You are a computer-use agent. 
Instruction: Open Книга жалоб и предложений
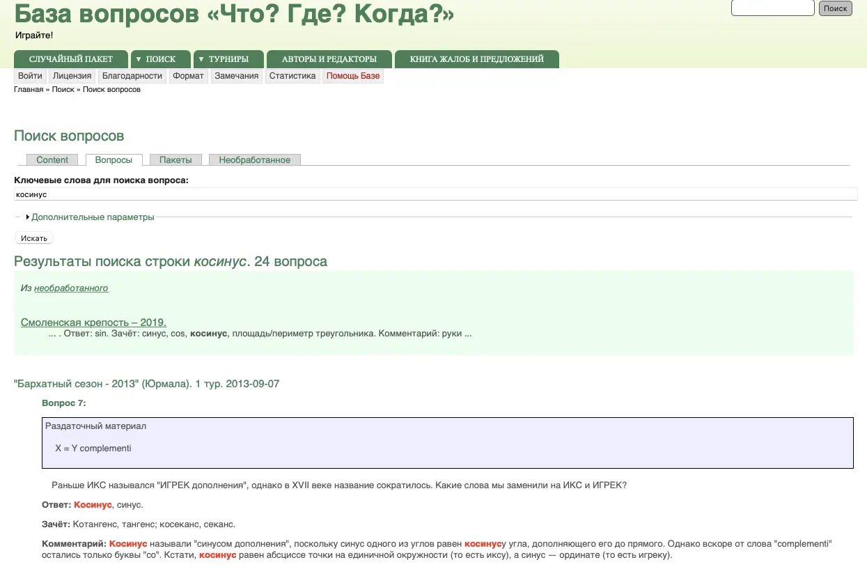[x=476, y=59]
